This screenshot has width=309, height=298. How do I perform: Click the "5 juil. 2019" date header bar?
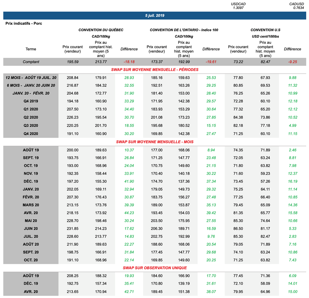[154, 15]
